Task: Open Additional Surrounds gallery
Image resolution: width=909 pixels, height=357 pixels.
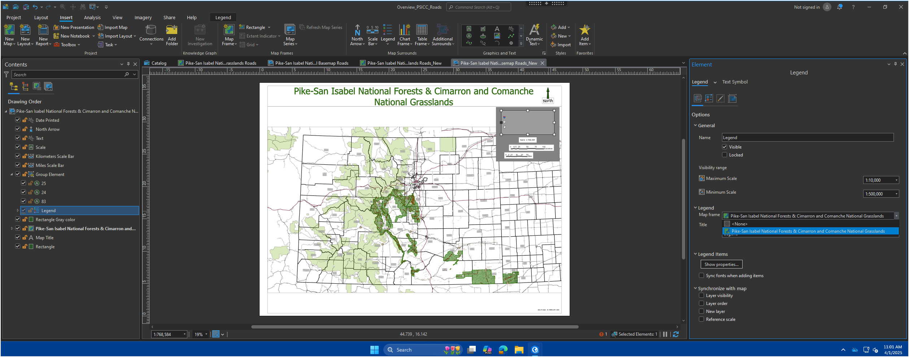Action: click(443, 35)
